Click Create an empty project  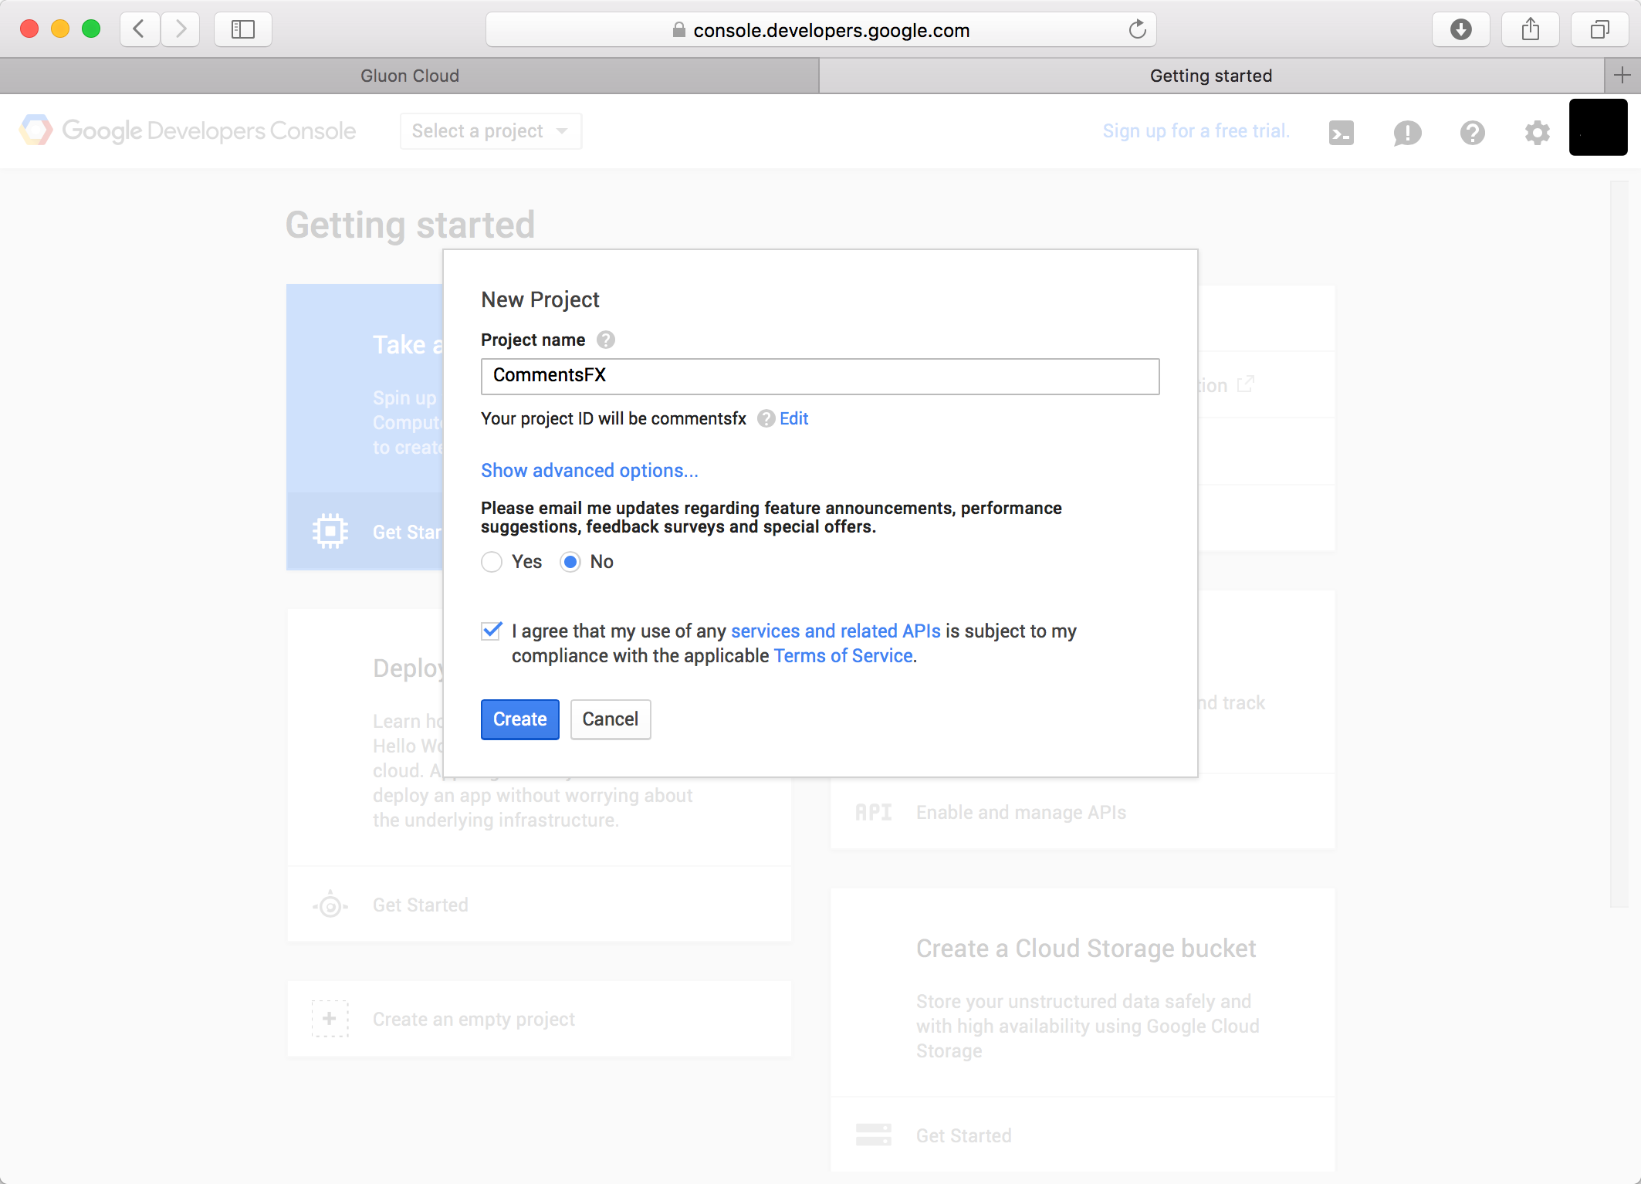[x=474, y=1019]
